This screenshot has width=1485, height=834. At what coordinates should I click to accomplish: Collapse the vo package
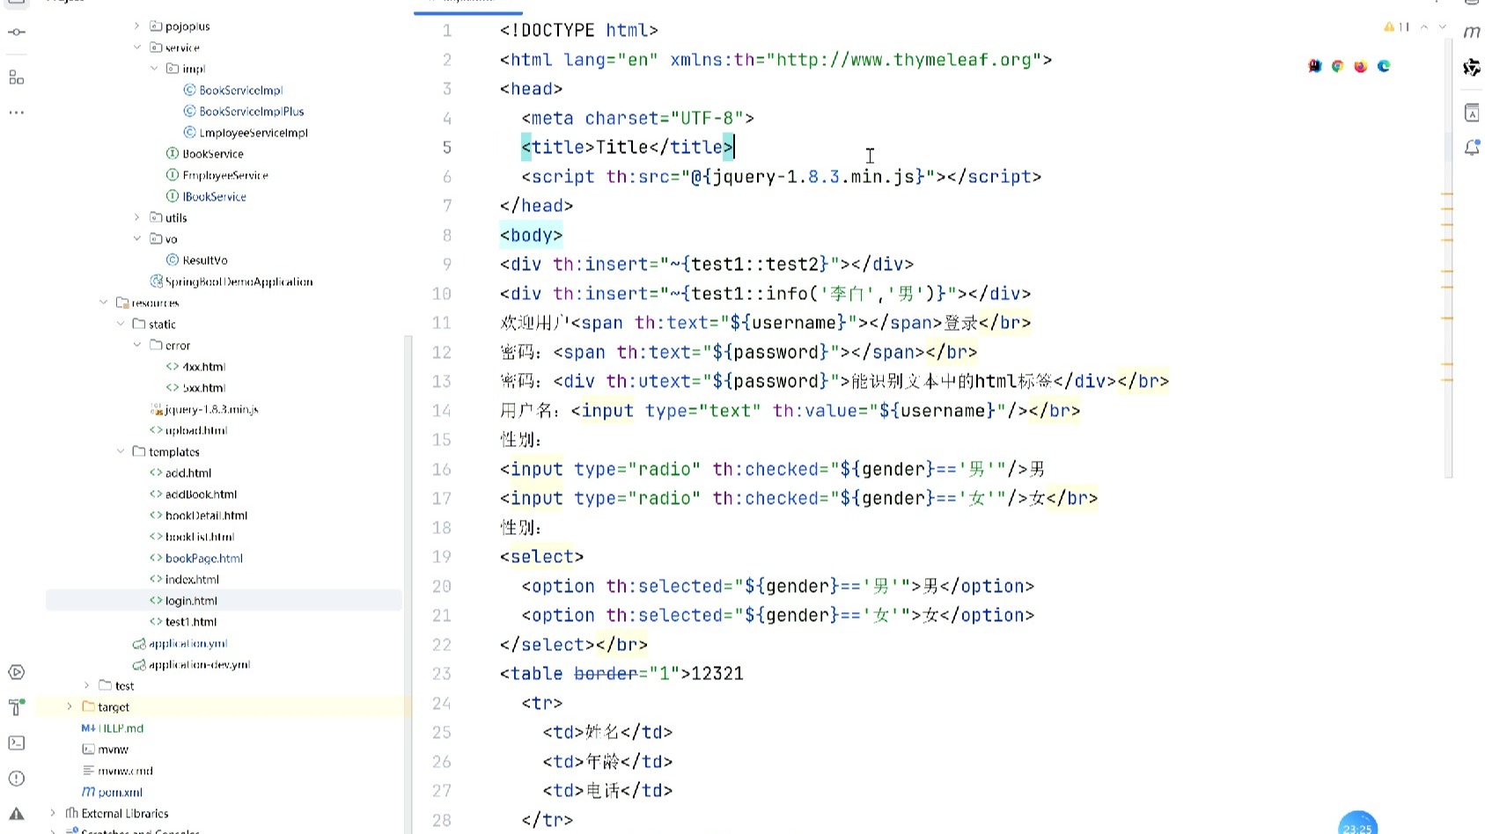[x=137, y=238]
